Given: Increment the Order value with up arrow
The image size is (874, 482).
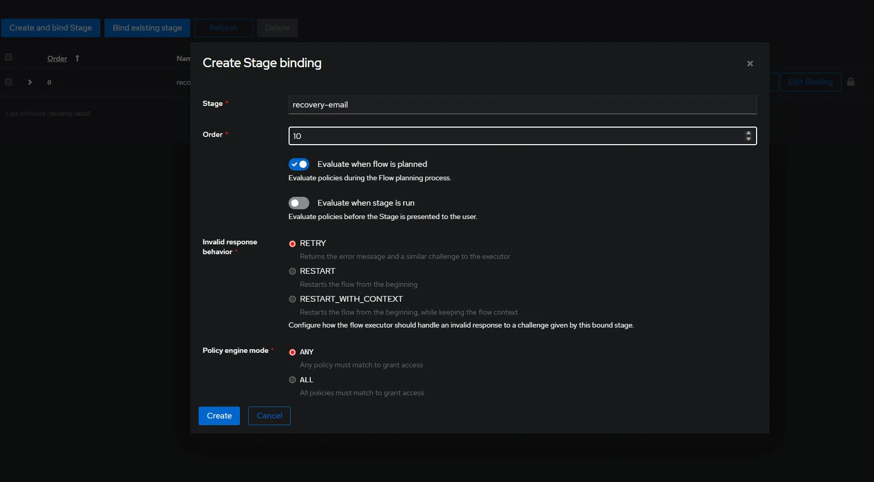Looking at the screenshot, I should click(748, 133).
